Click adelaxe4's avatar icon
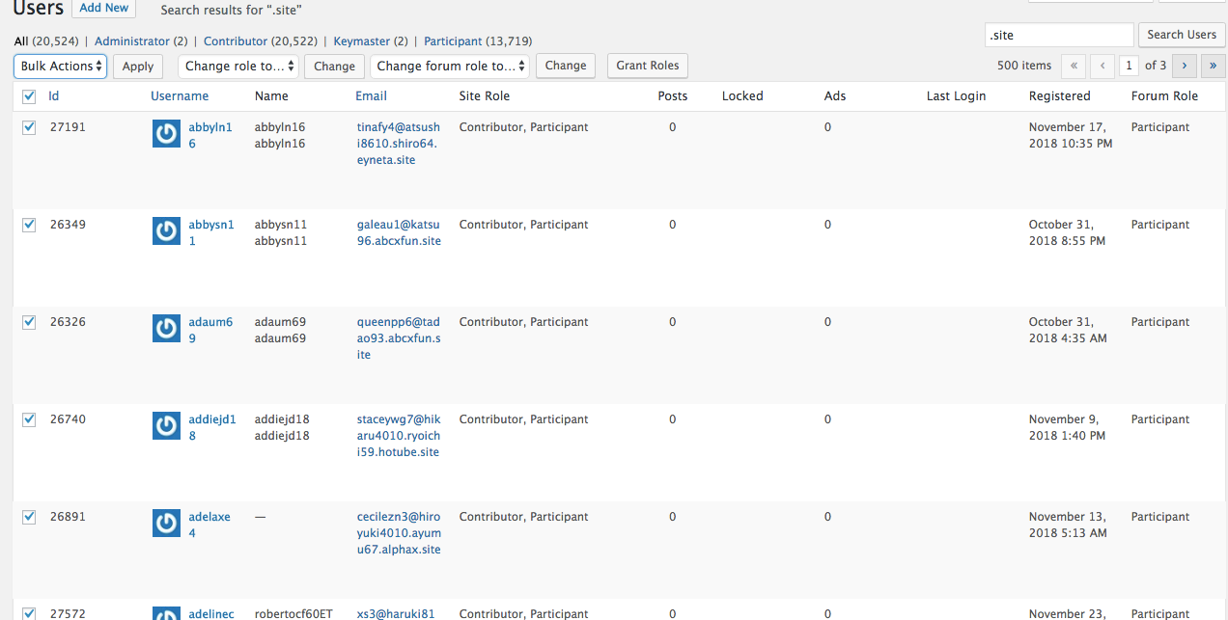 click(x=166, y=523)
